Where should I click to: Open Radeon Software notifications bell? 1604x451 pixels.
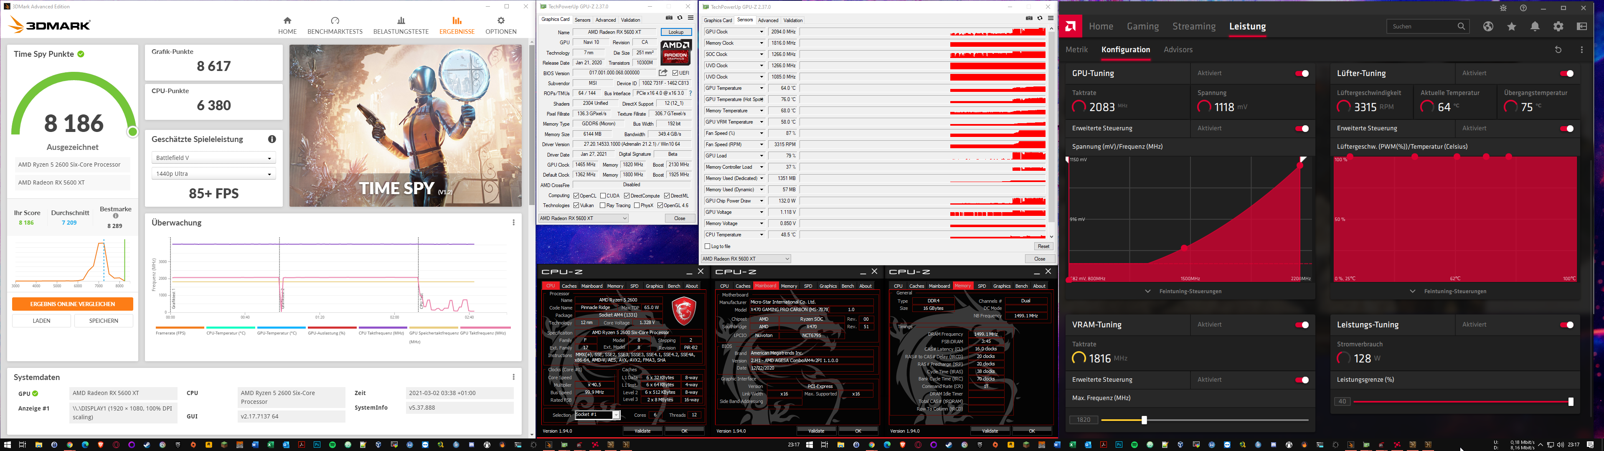[1535, 26]
